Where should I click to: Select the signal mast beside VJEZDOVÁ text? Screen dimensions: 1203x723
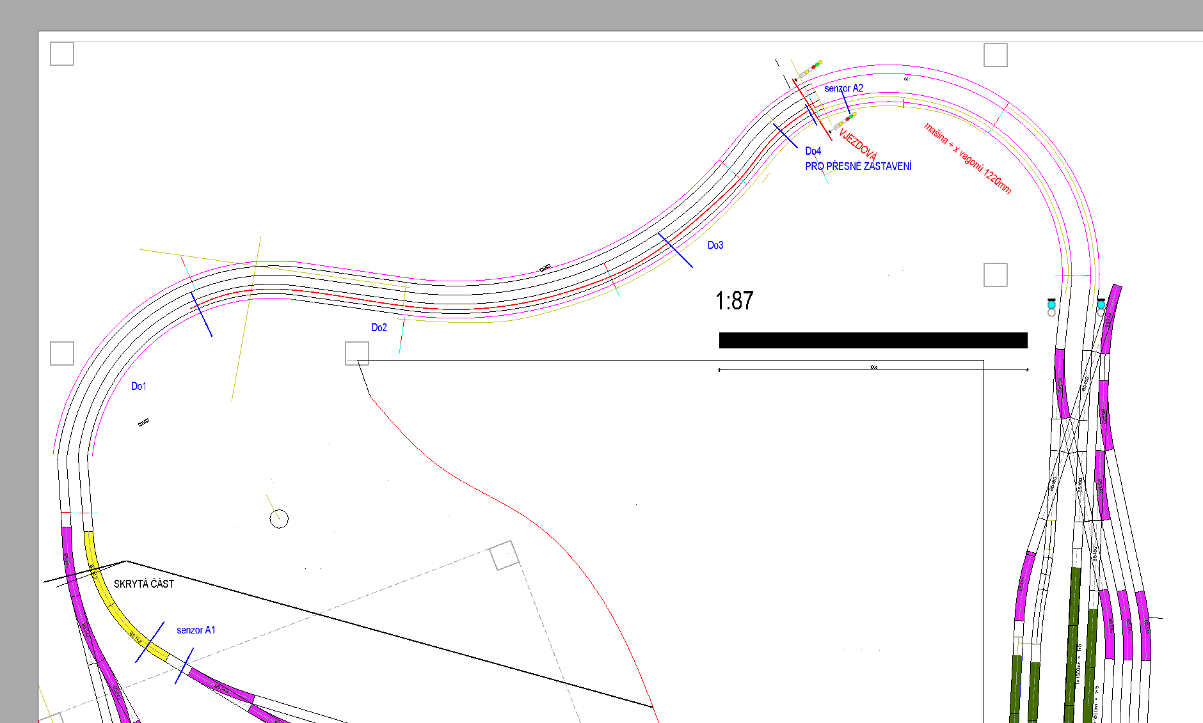point(845,121)
